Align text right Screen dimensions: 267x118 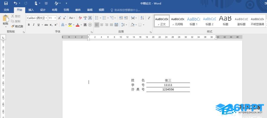point(107,25)
